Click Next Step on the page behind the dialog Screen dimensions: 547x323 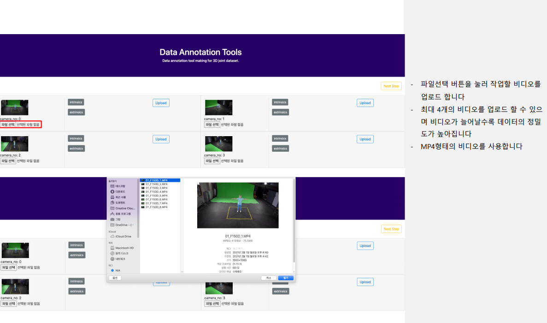click(391, 229)
